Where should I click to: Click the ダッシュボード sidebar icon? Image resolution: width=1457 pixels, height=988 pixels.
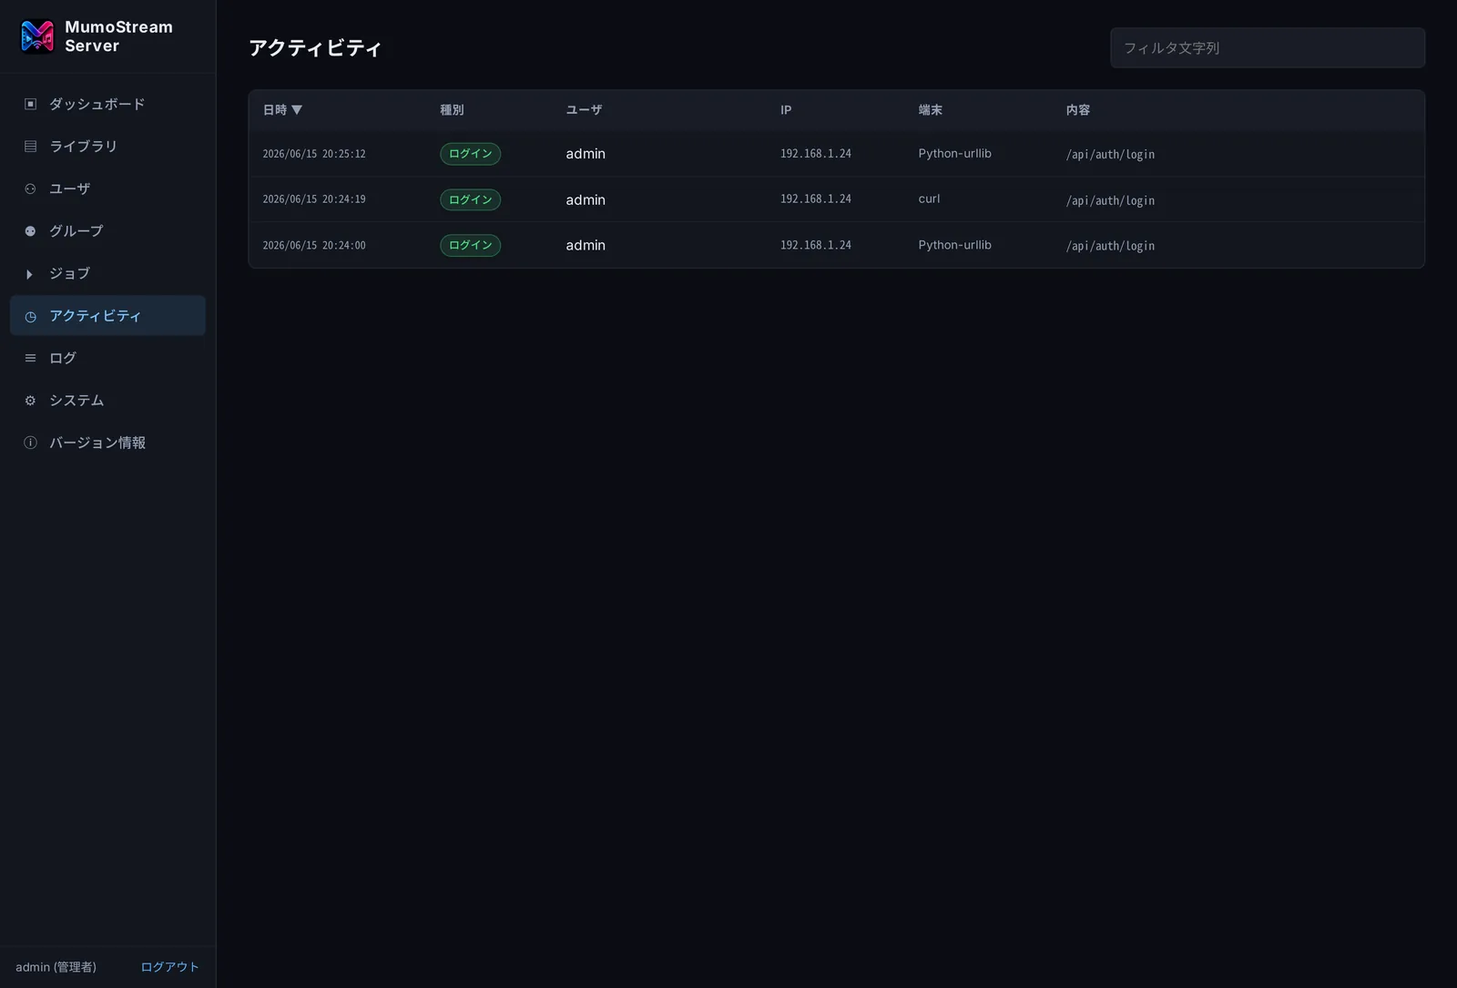click(30, 104)
